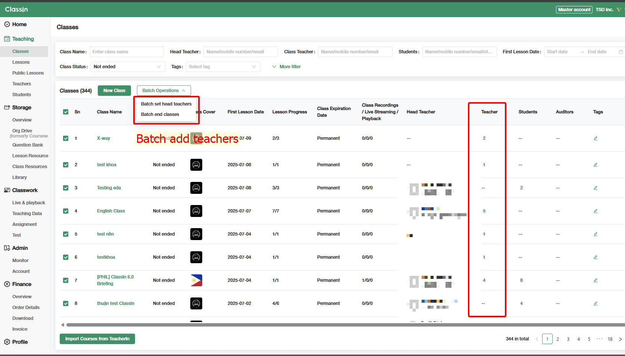
Task: Open cover thumbnail of test khoa class
Action: [196, 165]
